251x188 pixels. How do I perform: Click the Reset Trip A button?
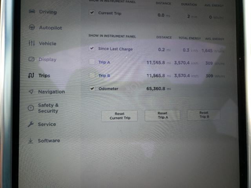tap(162, 116)
